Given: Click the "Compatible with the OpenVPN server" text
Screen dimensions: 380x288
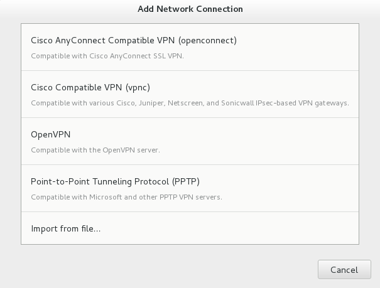Looking at the screenshot, I should tap(95, 150).
